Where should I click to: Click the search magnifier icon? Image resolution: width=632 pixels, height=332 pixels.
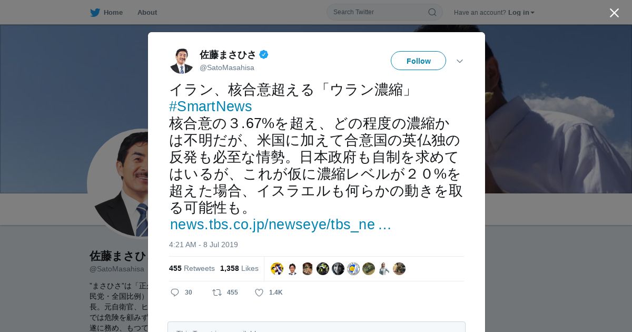tap(432, 12)
